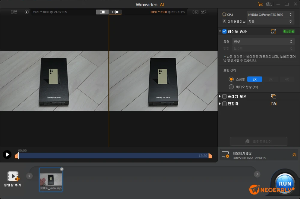Open the shopping cart icon
300x199 pixels.
[x=260, y=4]
